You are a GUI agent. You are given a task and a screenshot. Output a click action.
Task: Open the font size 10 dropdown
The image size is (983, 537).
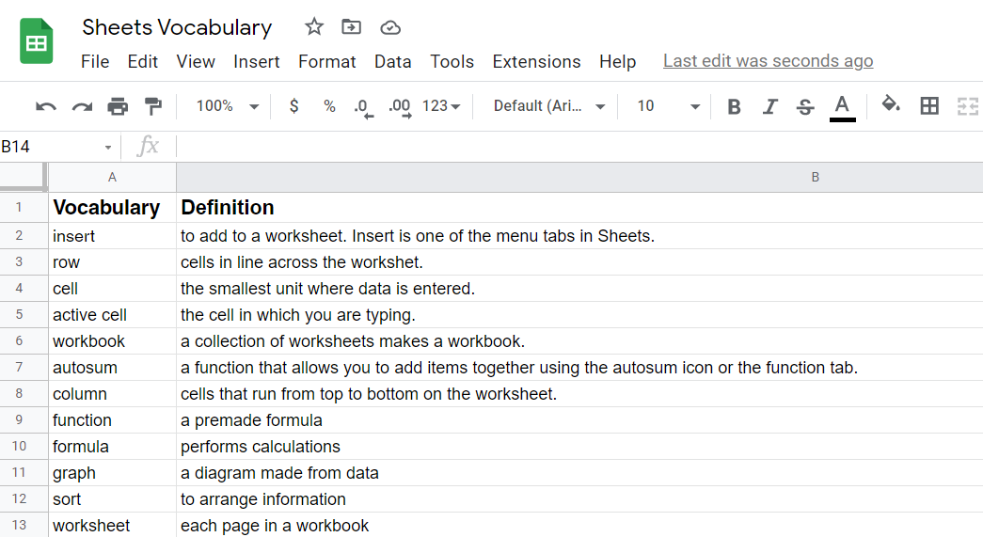668,106
